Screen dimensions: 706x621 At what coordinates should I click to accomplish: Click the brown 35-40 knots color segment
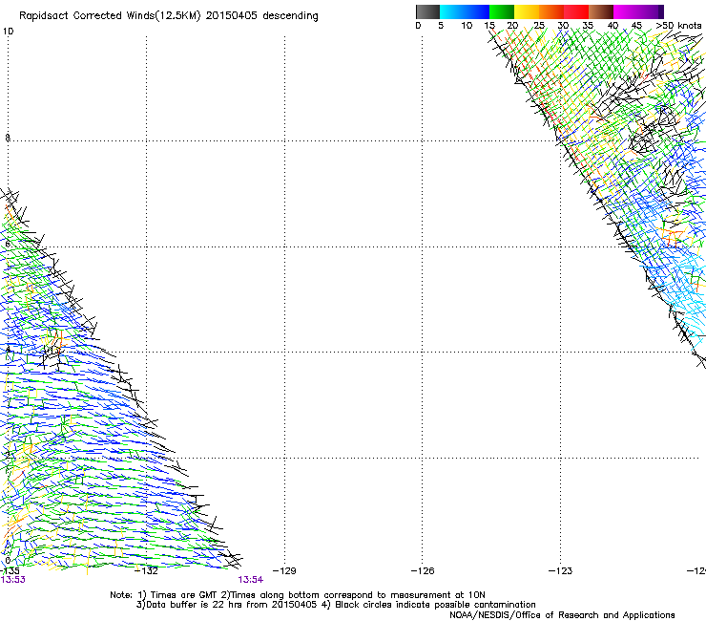[x=601, y=11]
